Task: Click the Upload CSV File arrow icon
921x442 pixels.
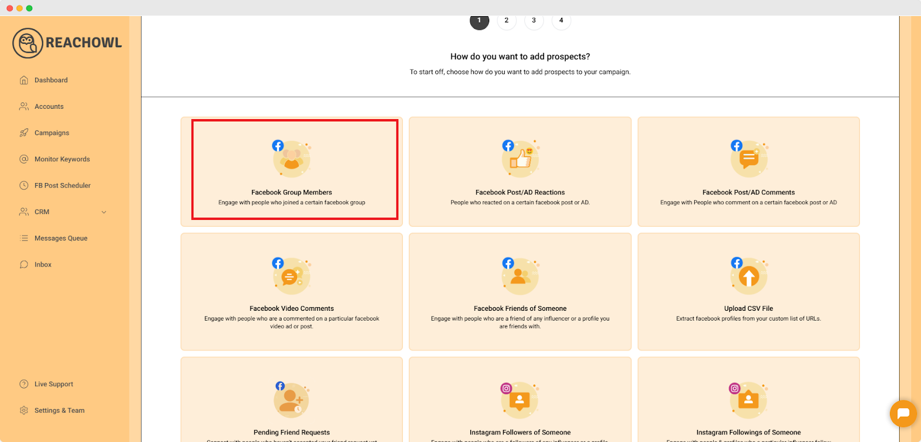Action: pos(749,276)
